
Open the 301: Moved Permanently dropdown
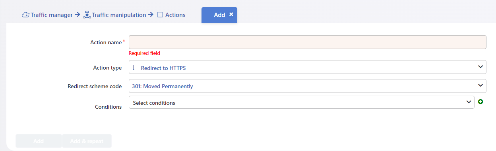click(308, 86)
